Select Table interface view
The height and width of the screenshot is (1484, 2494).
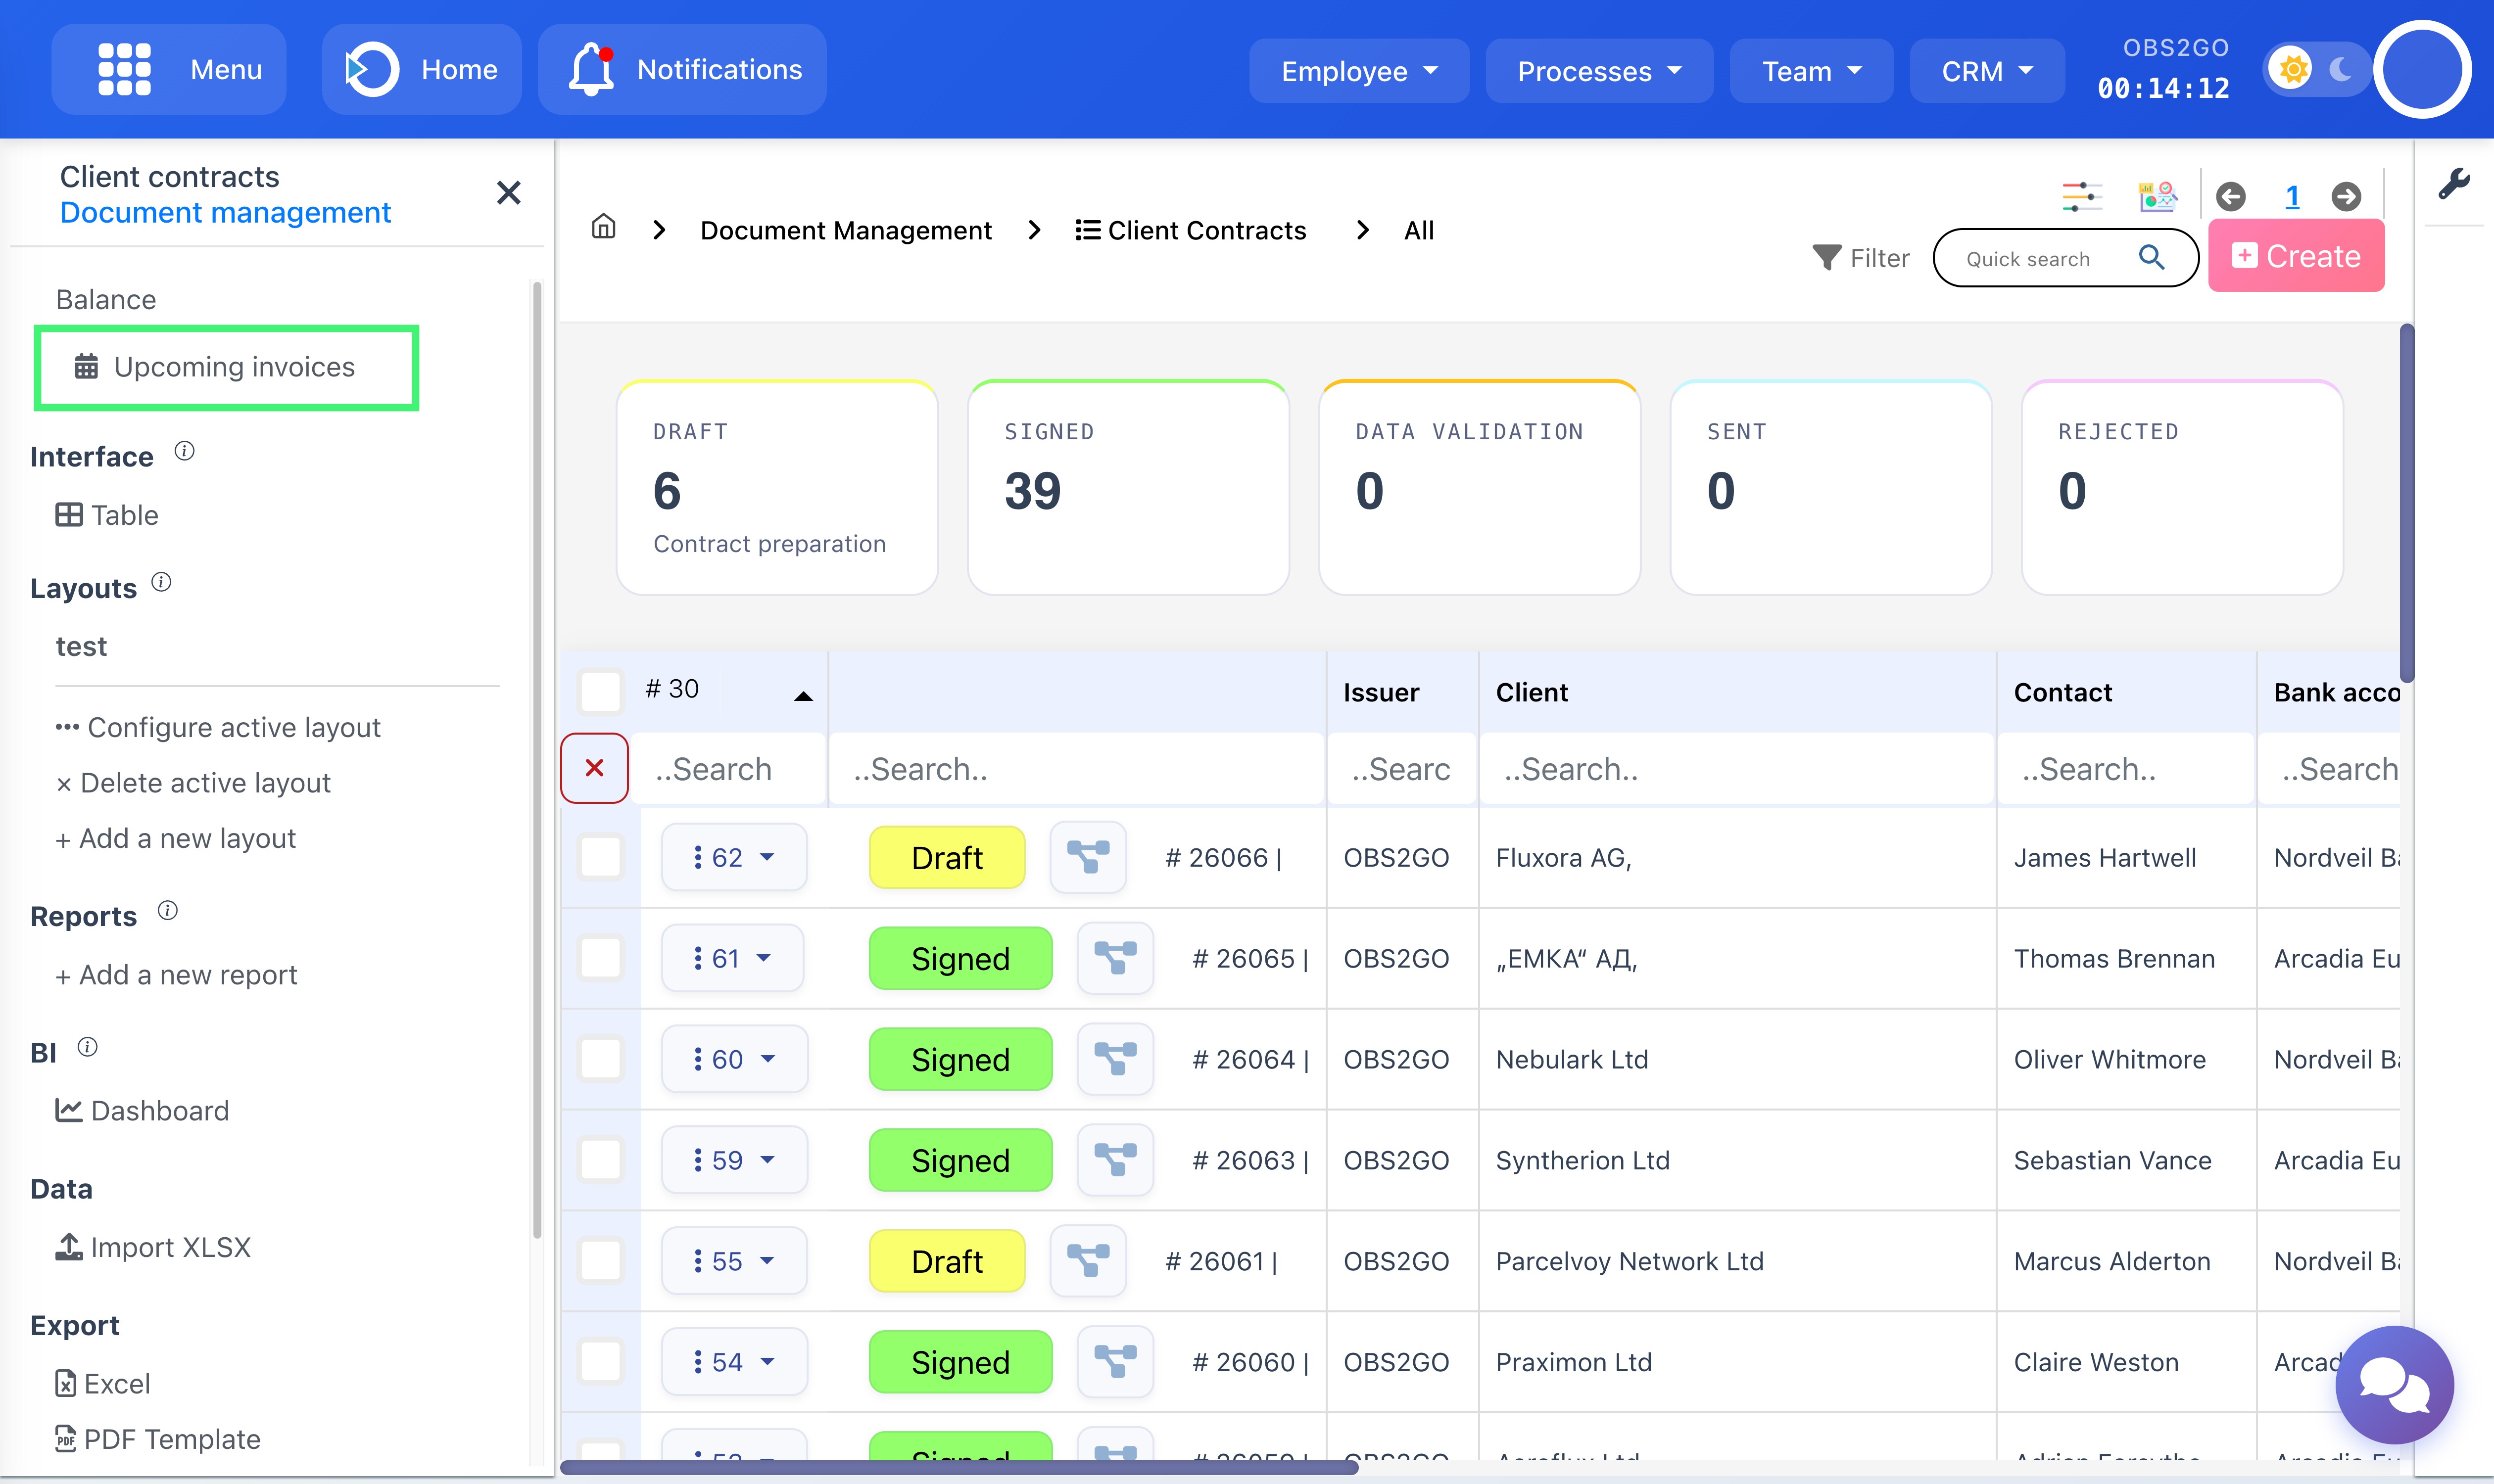(x=107, y=515)
